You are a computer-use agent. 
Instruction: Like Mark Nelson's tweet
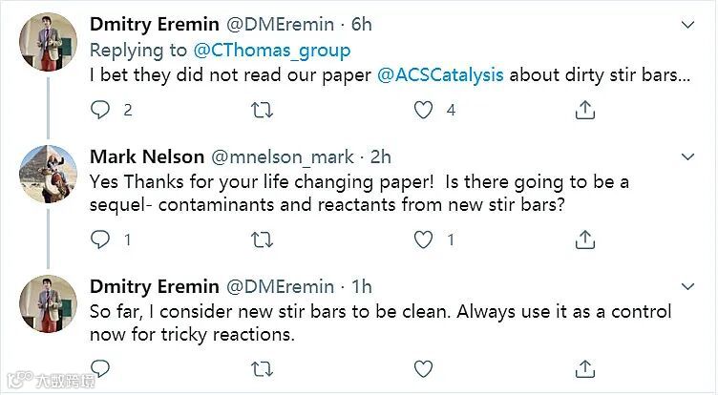point(423,239)
